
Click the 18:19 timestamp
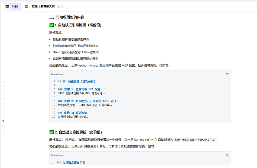(60, 7)
